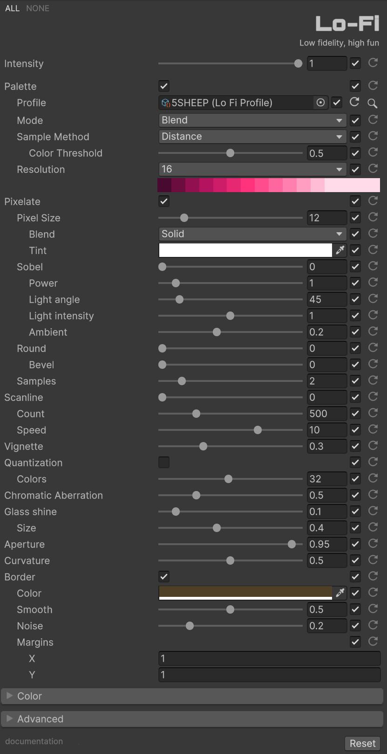Reset the Curvature setting
The image size is (387, 754).
coord(373,560)
